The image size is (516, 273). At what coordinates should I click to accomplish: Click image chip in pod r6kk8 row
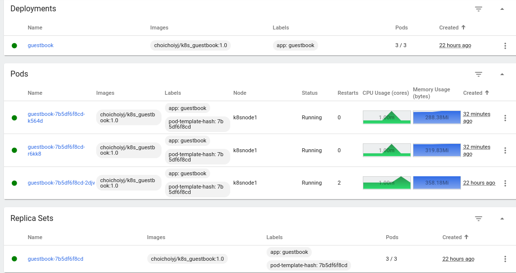point(129,150)
